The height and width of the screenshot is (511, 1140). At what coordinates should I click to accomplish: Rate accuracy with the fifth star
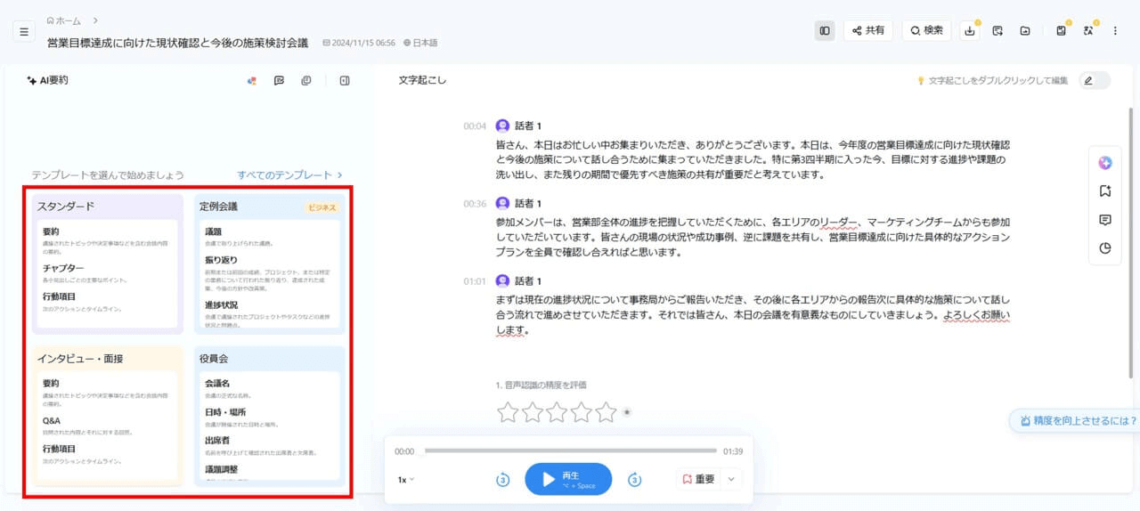[x=606, y=411]
